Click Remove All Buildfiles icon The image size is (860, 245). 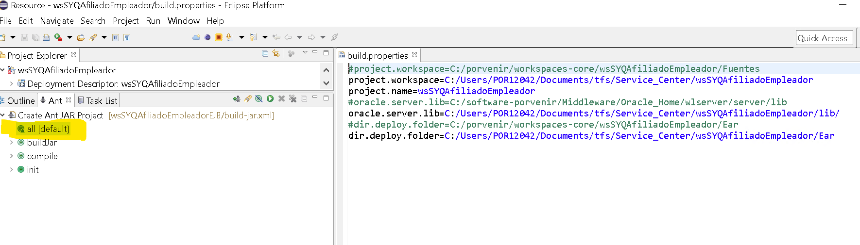(x=292, y=98)
